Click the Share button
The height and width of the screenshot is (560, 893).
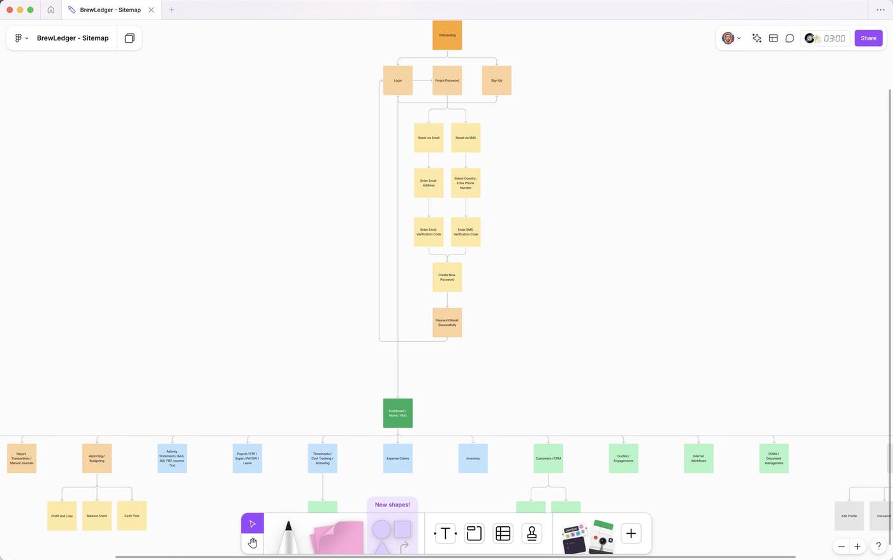[868, 38]
